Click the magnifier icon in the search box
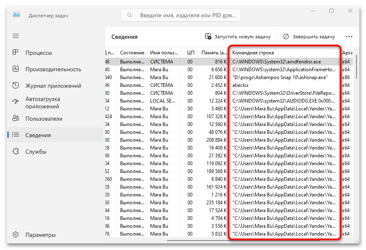The image size is (366, 250). [129, 15]
